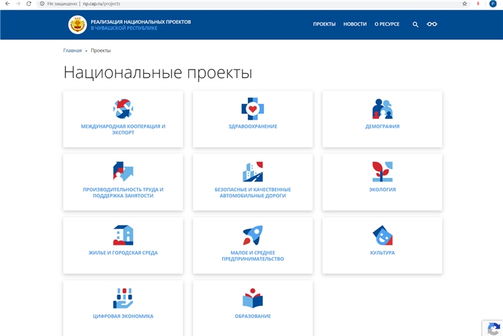Open ПРОИЗВОДИТЕЛЬНОСТЬ ТРУДА И ПОДДЕРЖКА ЗАНЯТОСТИ link
The height and width of the screenshot is (336, 503).
[123, 193]
